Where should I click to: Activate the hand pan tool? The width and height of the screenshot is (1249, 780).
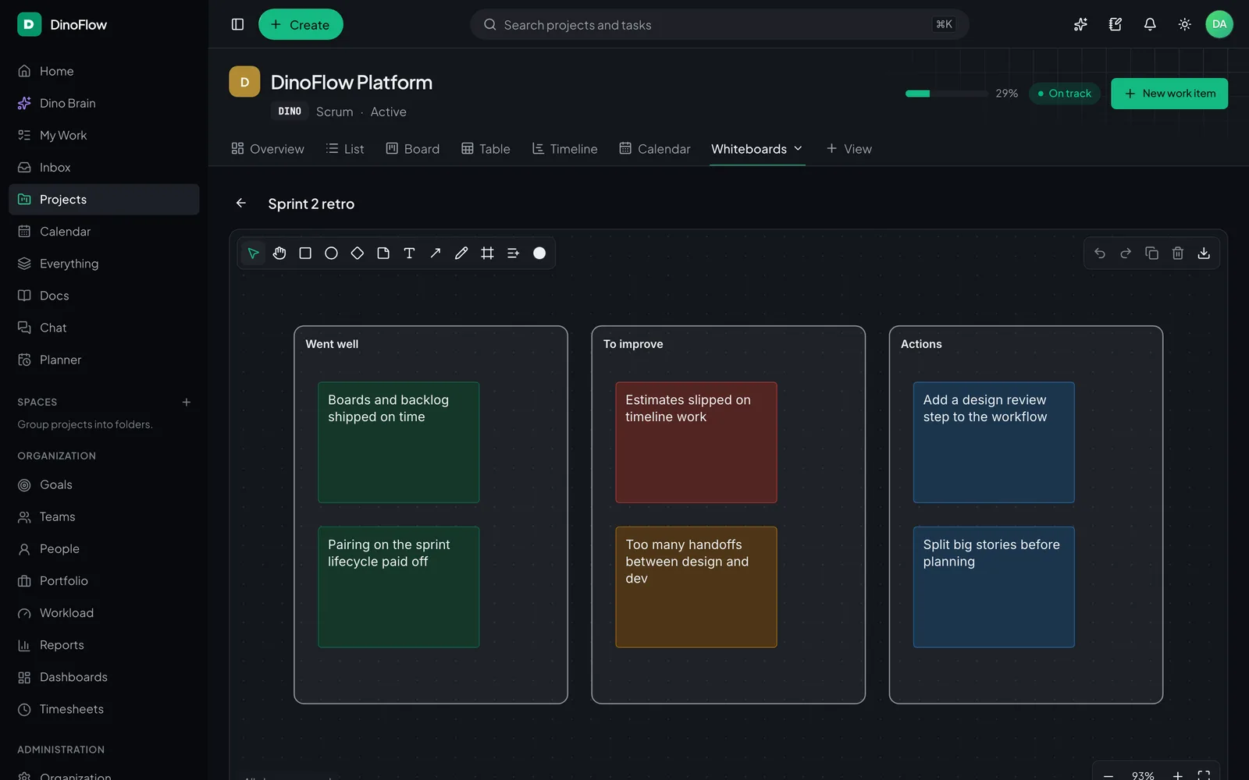coord(279,253)
